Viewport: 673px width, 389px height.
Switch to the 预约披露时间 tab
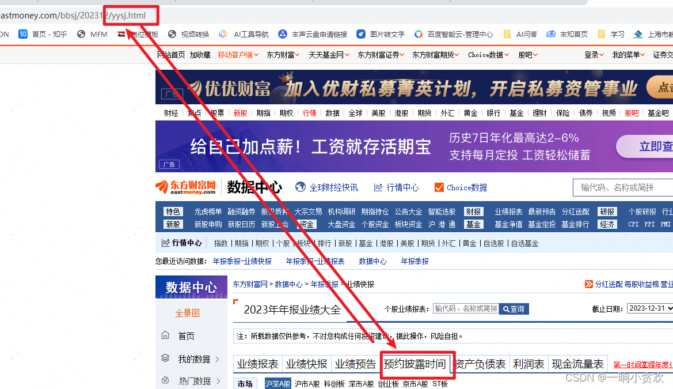[415, 364]
